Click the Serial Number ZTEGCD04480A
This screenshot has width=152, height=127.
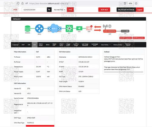(33, 98)
